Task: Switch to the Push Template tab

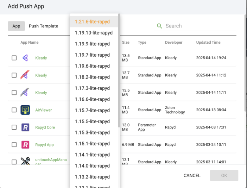Action: pyautogui.click(x=44, y=26)
